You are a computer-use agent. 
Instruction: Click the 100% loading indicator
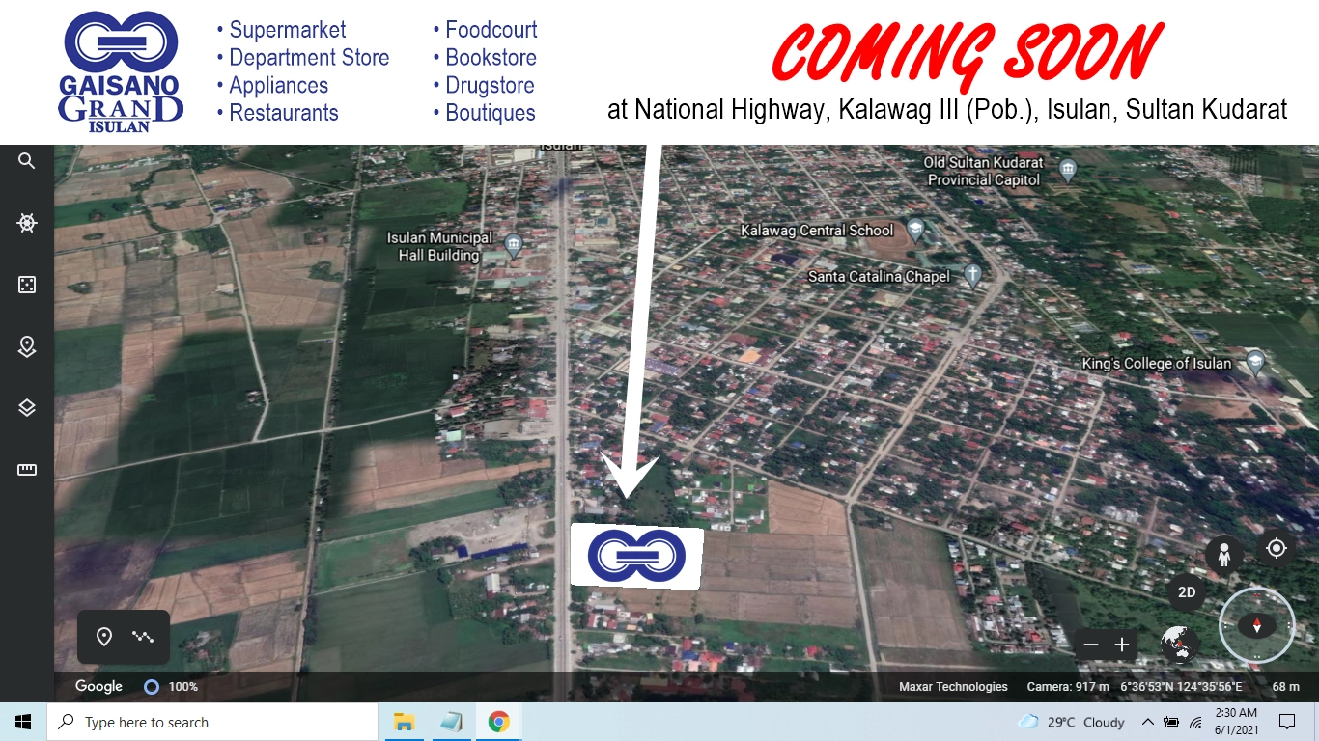(171, 687)
